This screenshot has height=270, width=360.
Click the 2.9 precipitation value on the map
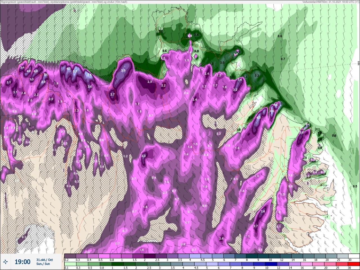(x=51, y=99)
